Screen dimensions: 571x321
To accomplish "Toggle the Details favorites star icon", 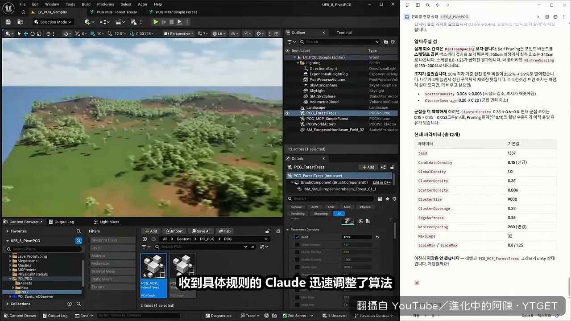I will click(387, 199).
